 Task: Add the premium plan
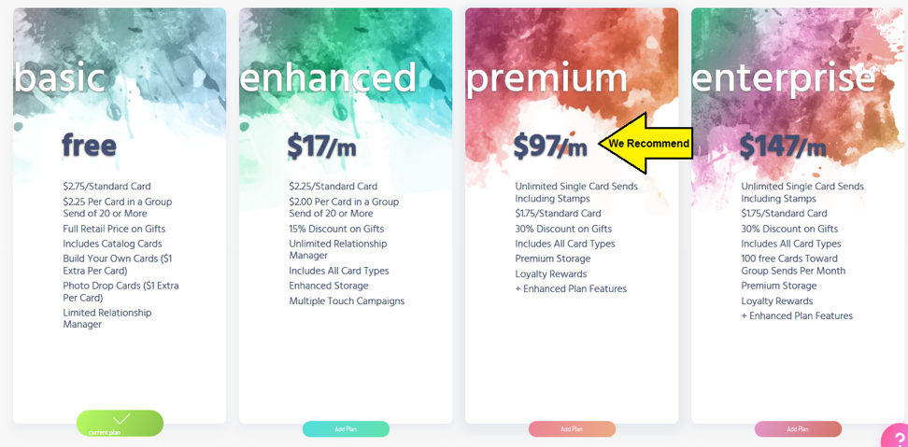coord(572,429)
